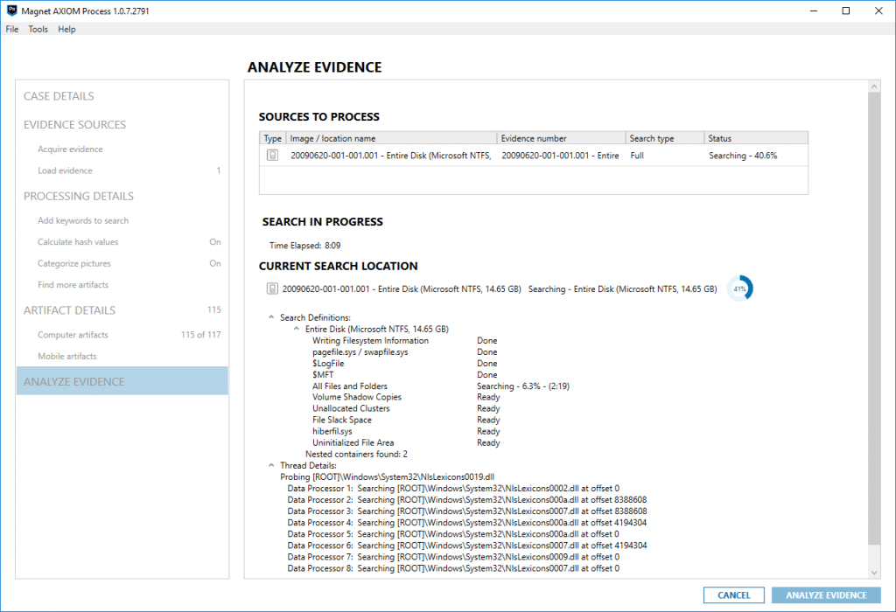Click the Data Processor 4 line

point(467,522)
